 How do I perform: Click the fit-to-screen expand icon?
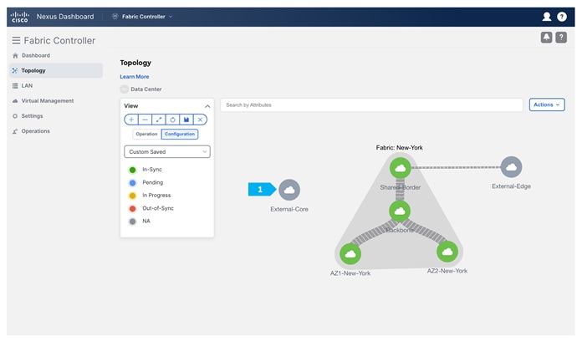pyautogui.click(x=159, y=120)
